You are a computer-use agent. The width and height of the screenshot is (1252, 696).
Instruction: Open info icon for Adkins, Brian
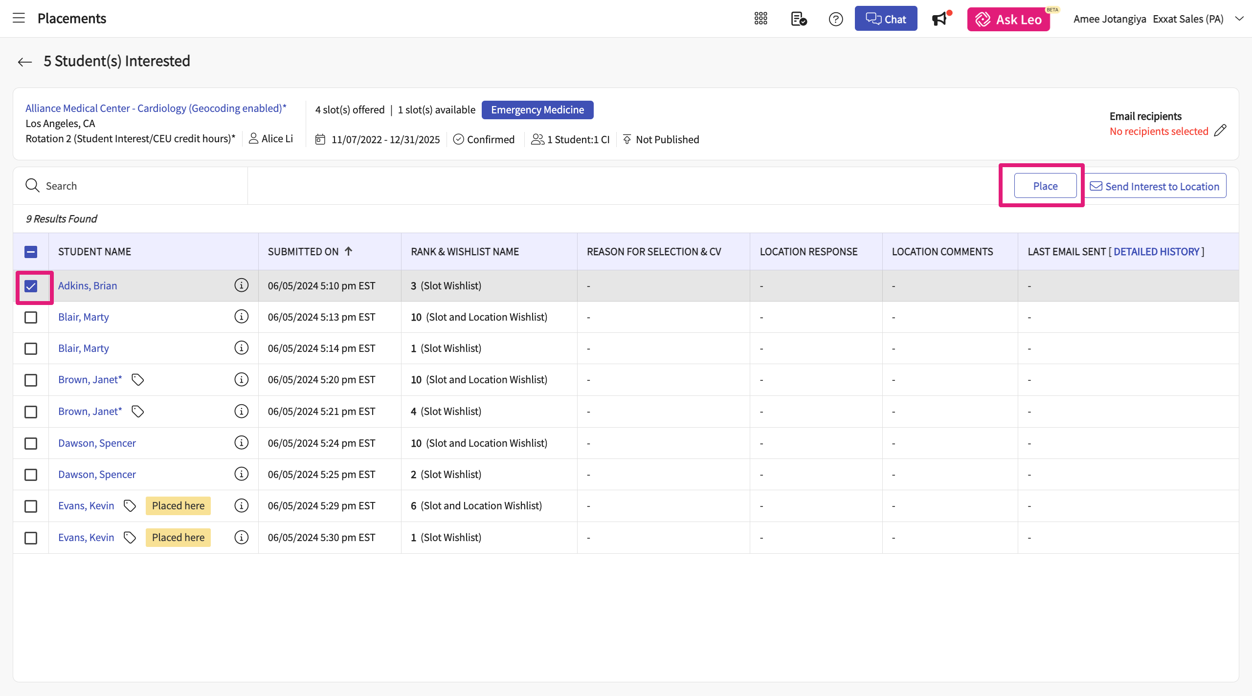click(x=241, y=285)
